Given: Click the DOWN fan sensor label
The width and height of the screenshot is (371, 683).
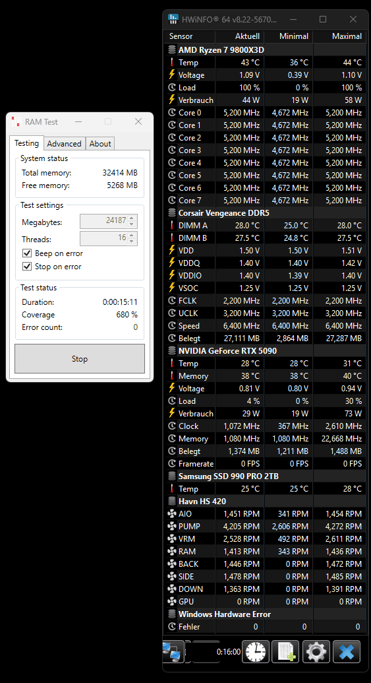Looking at the screenshot, I should click(x=190, y=589).
